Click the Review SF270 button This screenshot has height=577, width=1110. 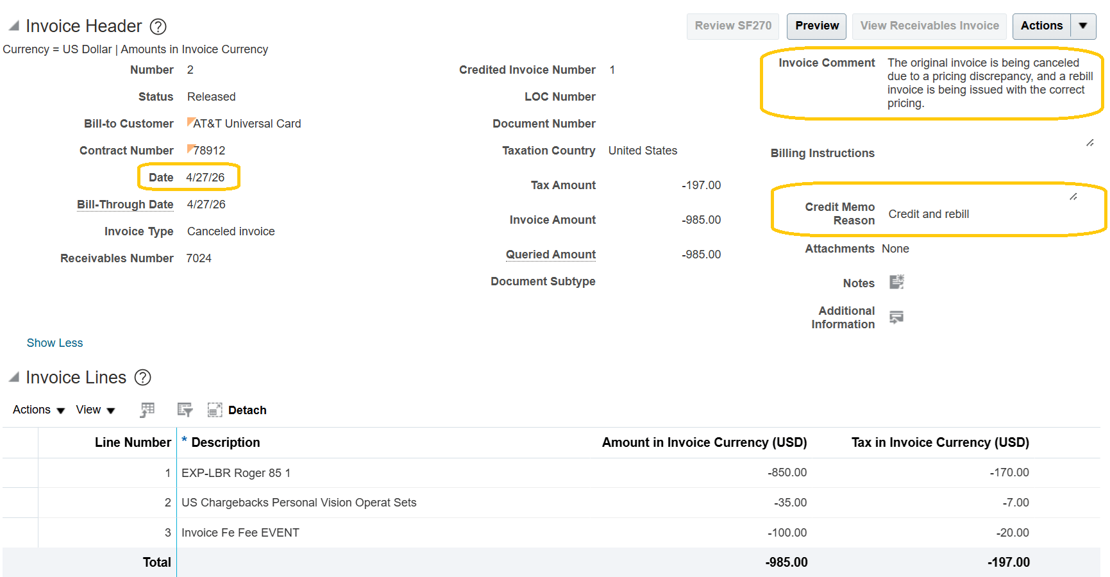(x=733, y=26)
